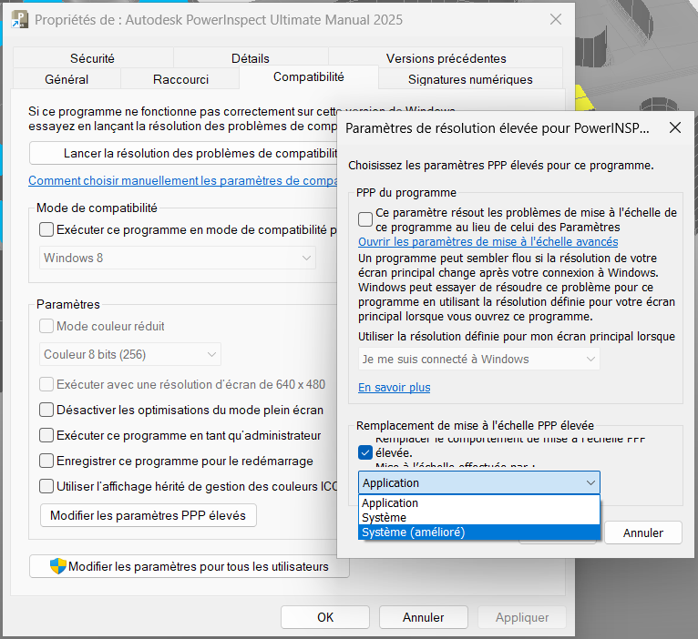This screenshot has width=698, height=639.
Task: Open advanced scaling settings link
Action: [x=488, y=241]
